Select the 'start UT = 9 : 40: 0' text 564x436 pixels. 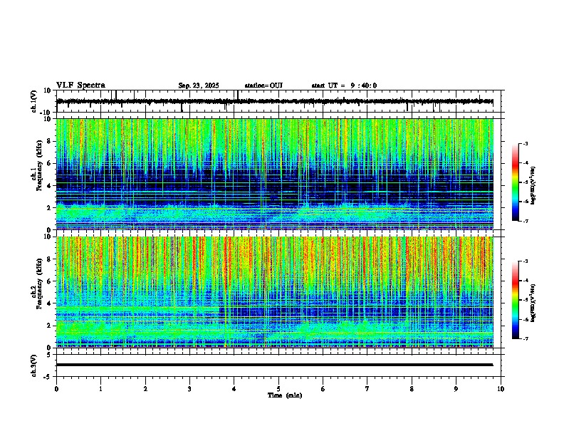point(344,85)
